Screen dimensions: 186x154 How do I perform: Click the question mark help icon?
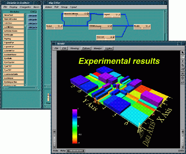click(x=182, y=61)
